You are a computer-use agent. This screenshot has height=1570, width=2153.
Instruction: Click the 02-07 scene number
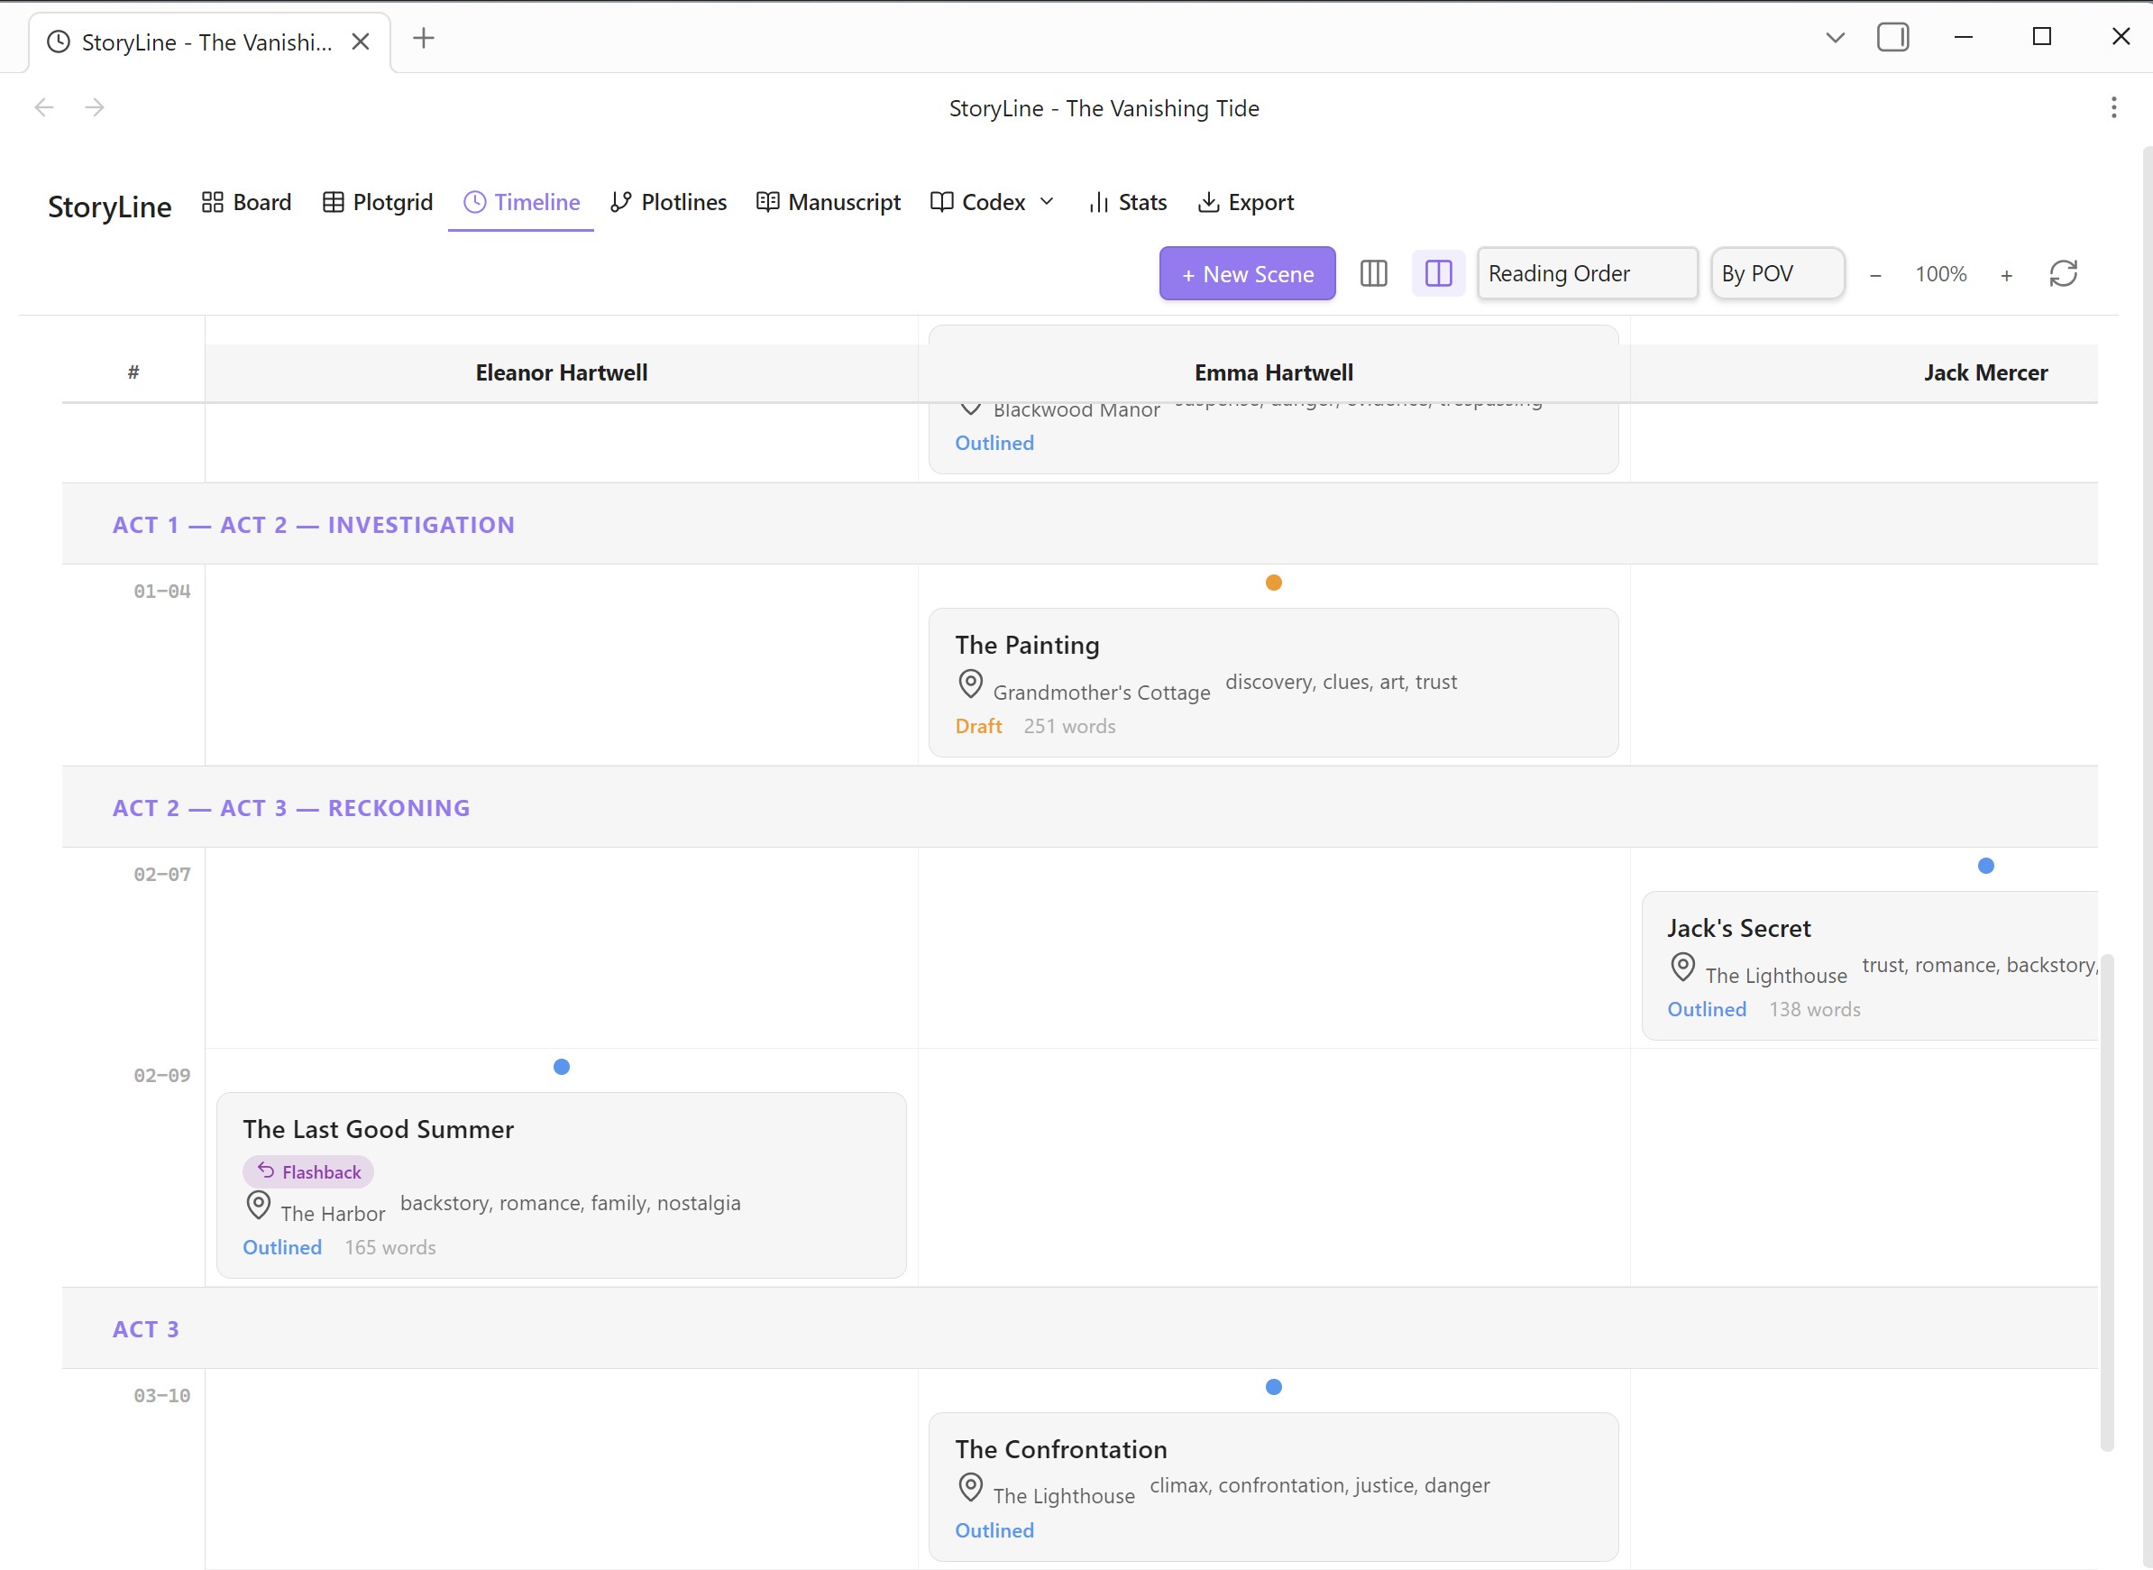coord(161,875)
